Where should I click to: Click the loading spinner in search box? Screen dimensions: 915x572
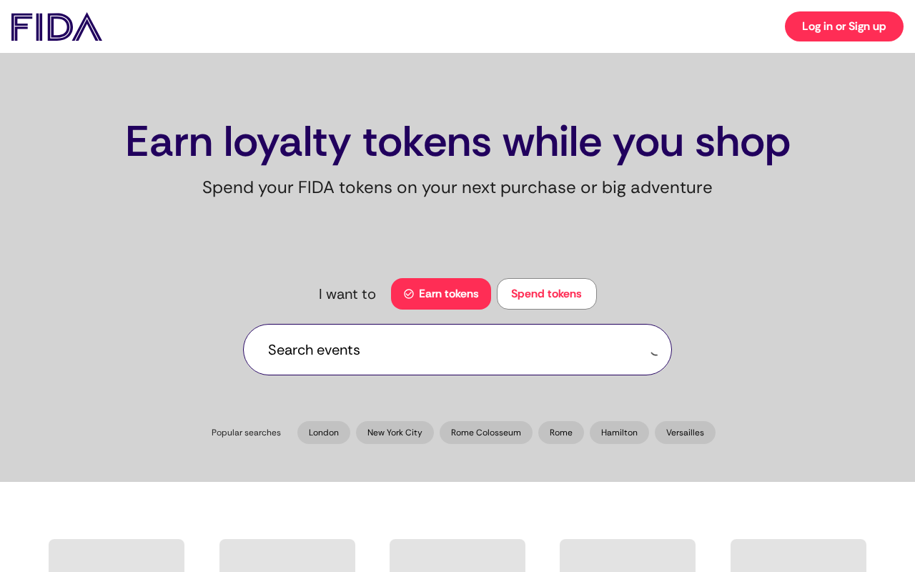pos(654,350)
